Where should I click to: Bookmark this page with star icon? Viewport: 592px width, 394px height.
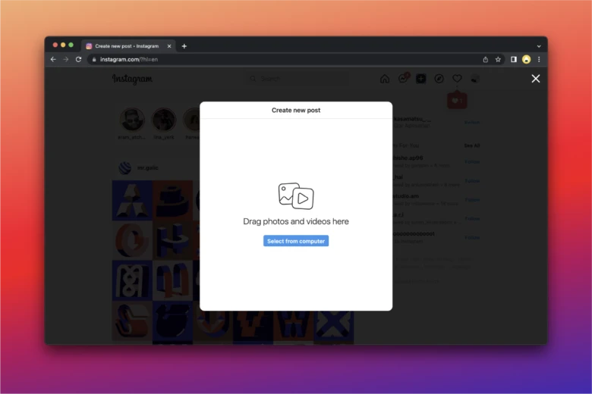[x=498, y=60]
